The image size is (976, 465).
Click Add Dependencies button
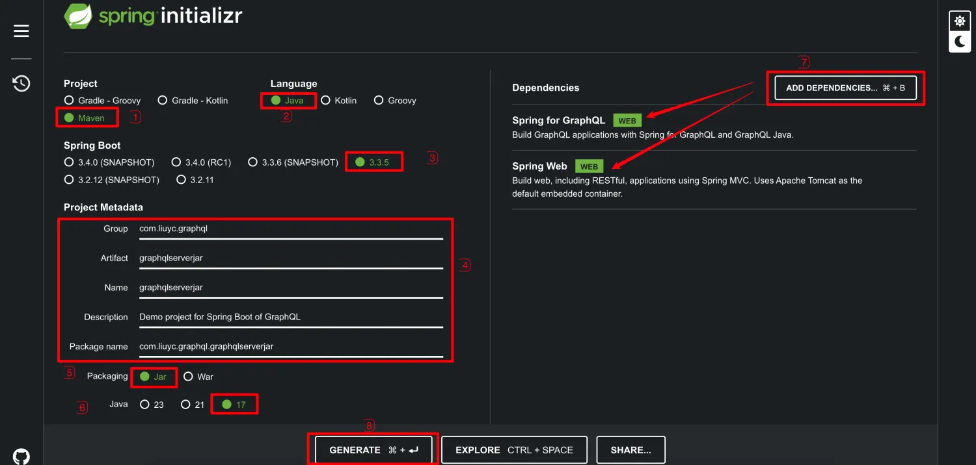pos(845,88)
